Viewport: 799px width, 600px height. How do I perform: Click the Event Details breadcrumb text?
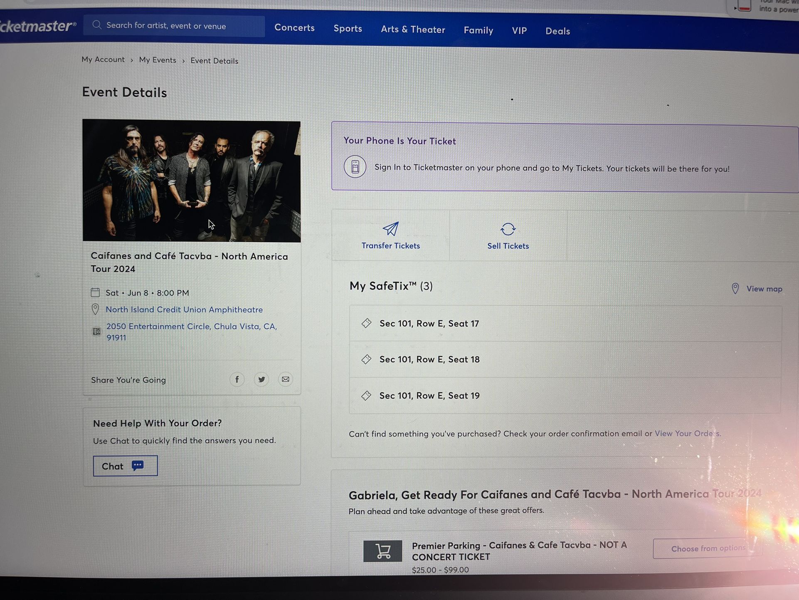pos(215,61)
